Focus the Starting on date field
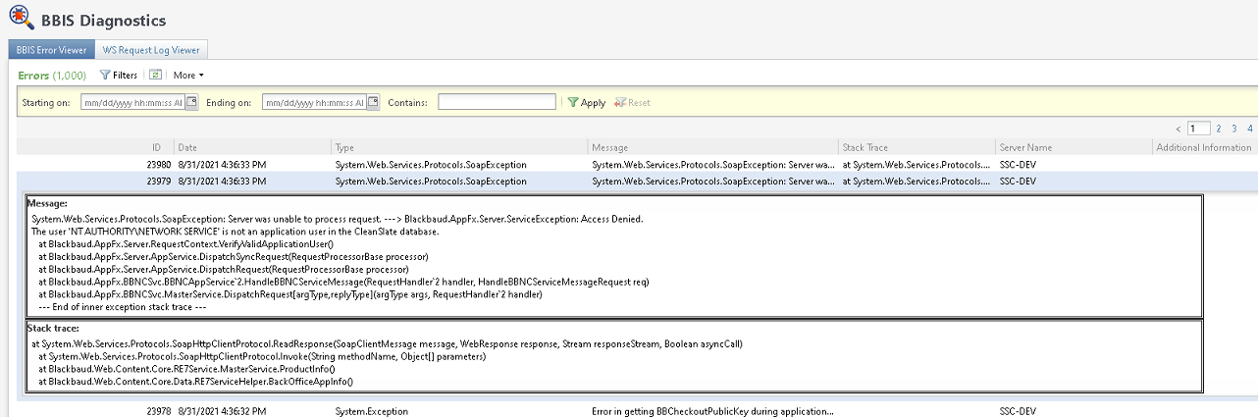This screenshot has height=417, width=1258. [x=132, y=102]
